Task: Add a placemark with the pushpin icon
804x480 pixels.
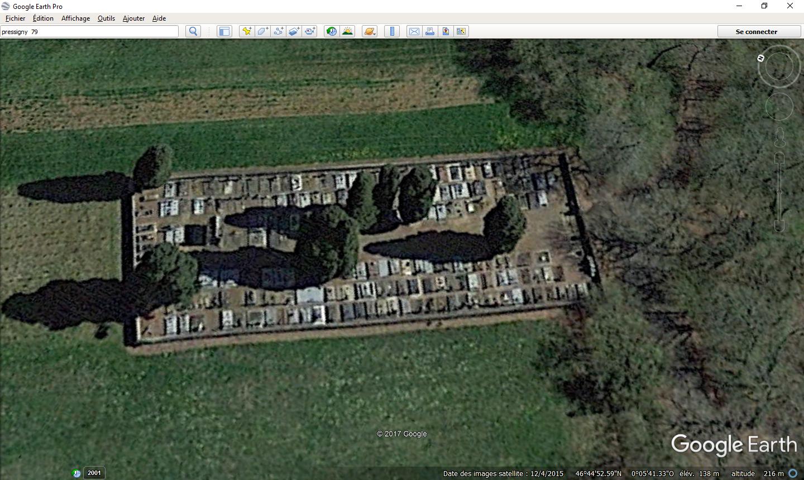Action: tap(247, 31)
